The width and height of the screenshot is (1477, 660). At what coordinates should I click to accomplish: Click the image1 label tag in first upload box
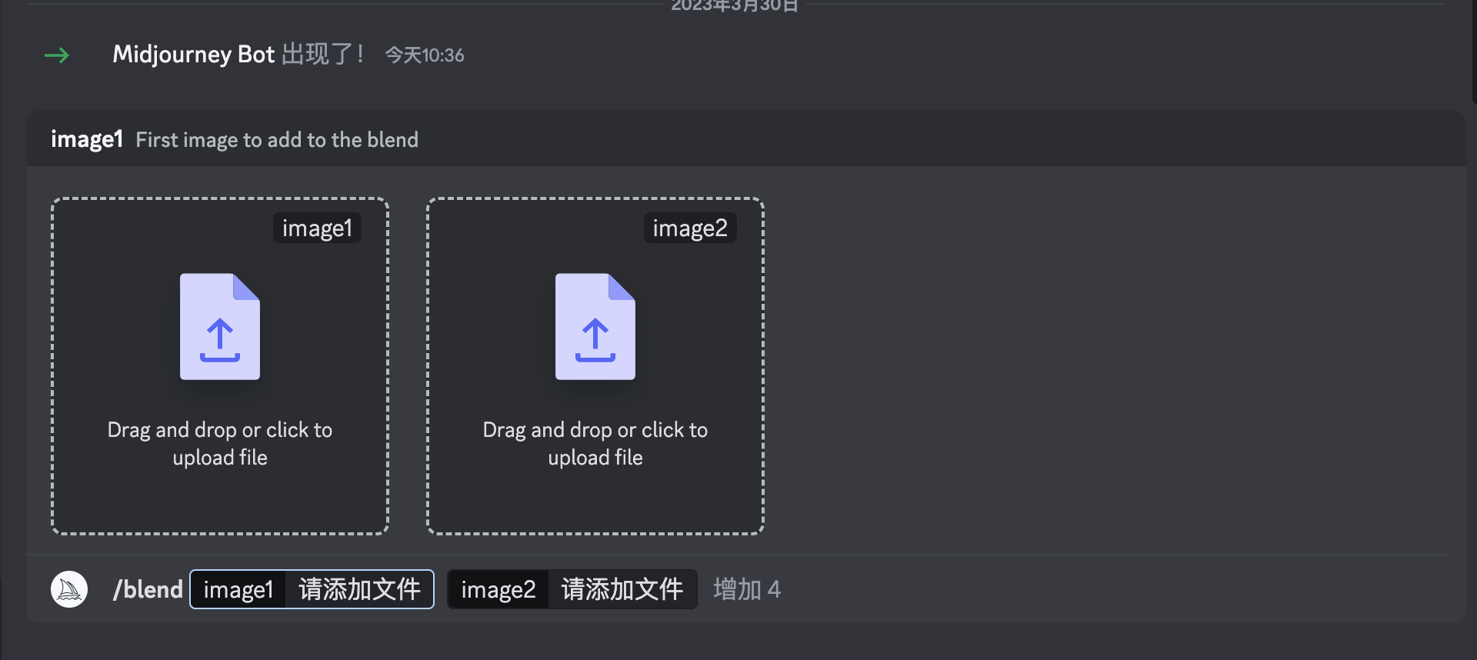(317, 228)
